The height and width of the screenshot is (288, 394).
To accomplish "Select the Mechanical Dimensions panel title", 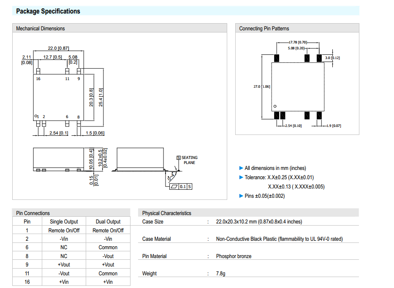I will 41,29.
